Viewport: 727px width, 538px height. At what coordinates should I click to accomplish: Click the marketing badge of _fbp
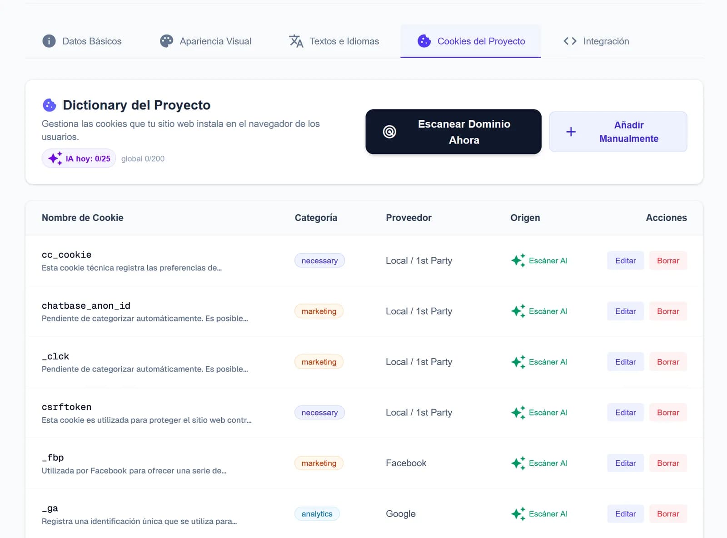click(319, 463)
